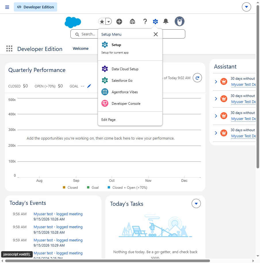The height and width of the screenshot is (263, 260).
Task: Click the Today's Events heading
Action: tap(28, 203)
